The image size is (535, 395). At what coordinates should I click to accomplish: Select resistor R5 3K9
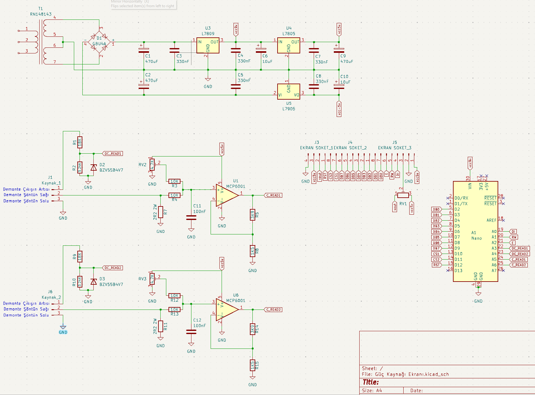coord(252,215)
